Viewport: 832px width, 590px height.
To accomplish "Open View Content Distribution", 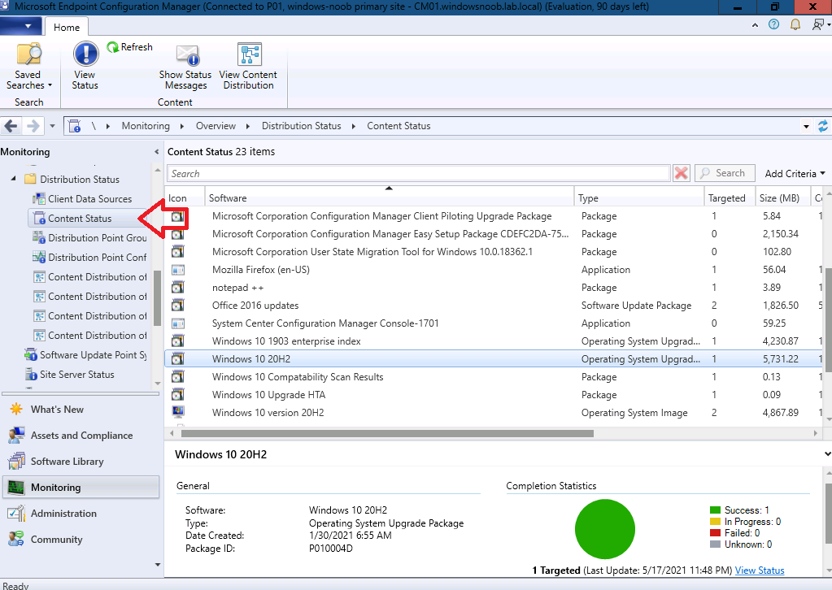I will pos(248,67).
